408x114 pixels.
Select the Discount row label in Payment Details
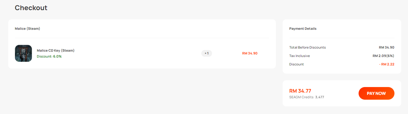296,64
